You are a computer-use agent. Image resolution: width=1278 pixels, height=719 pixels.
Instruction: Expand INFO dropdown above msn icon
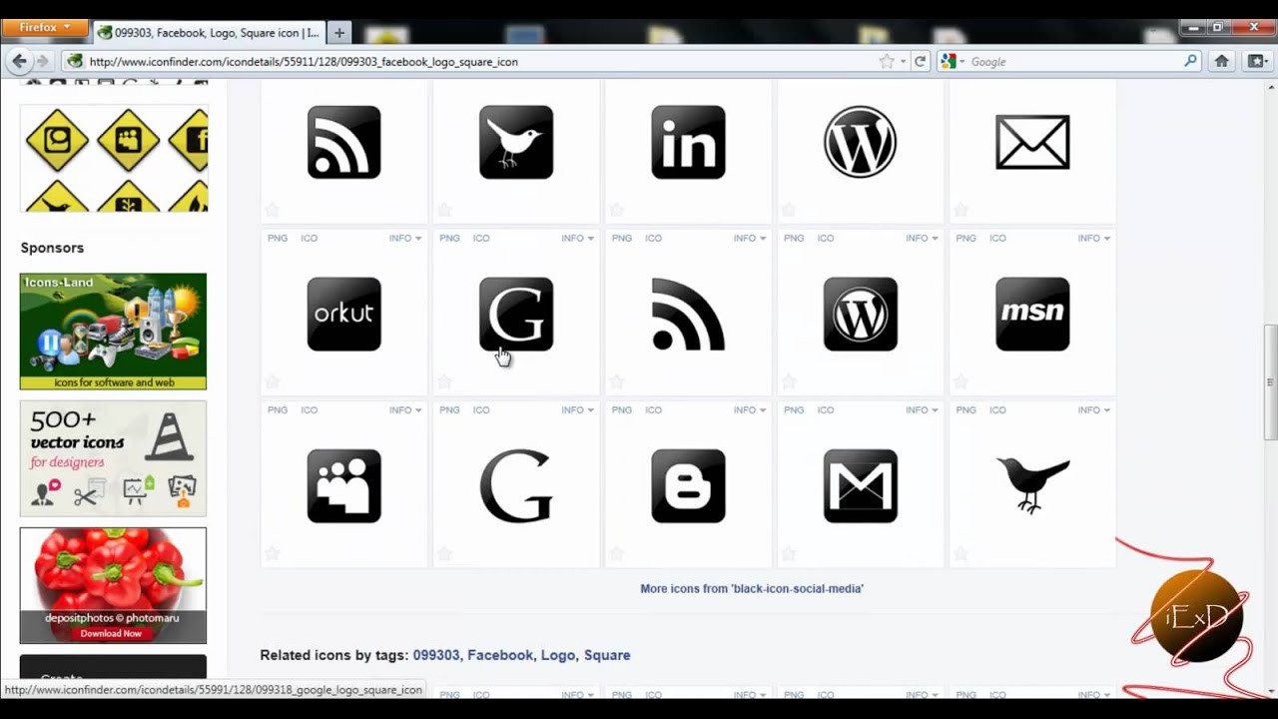click(1093, 238)
